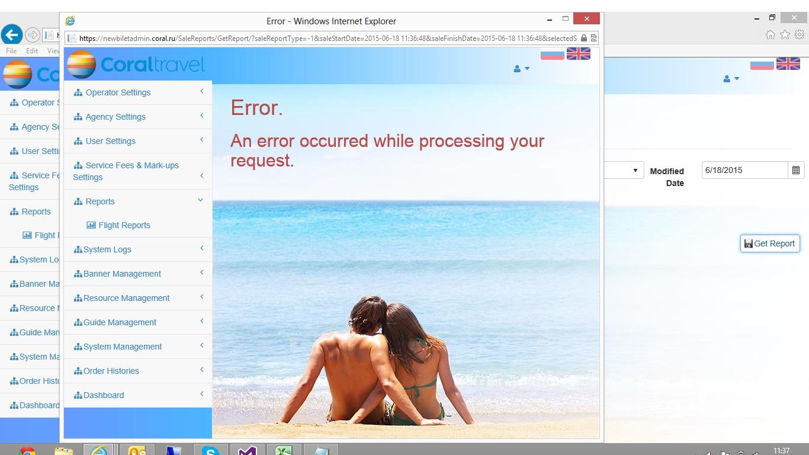The height and width of the screenshot is (455, 809).
Task: Open the File menu in Internet Explorer
Action: pos(11,51)
